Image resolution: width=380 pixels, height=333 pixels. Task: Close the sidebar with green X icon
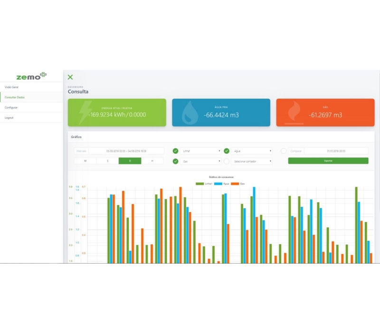tap(70, 77)
